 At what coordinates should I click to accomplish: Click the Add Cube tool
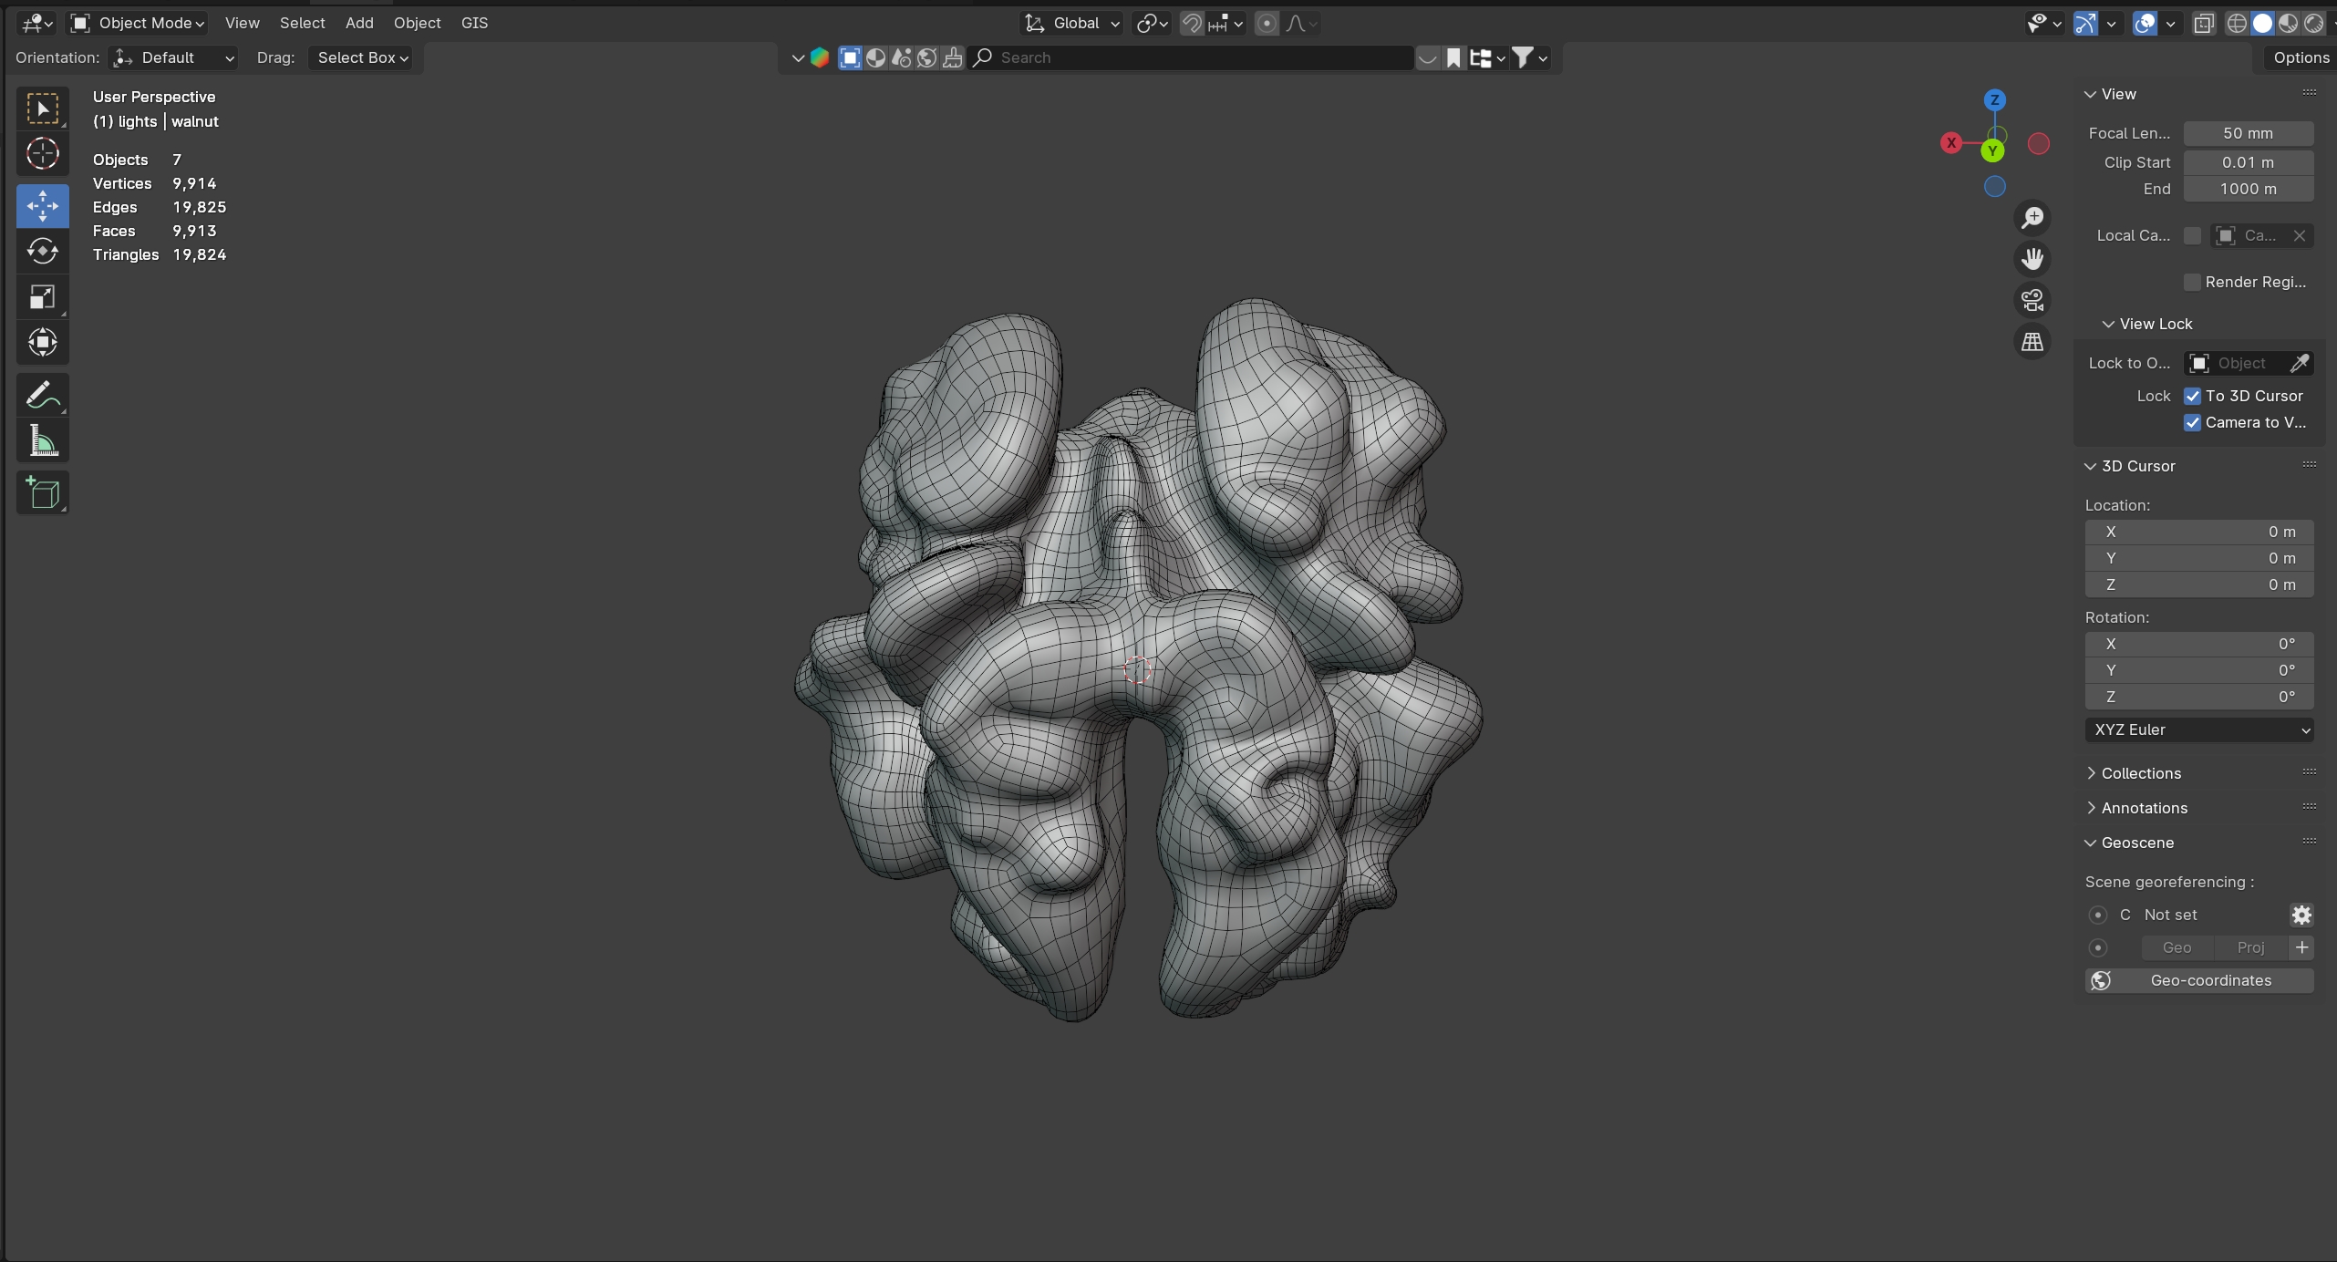(42, 493)
